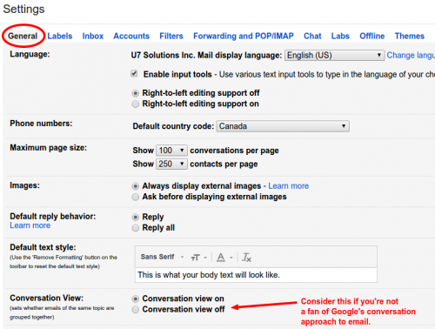Open the Default country code dropdown

tap(283, 126)
